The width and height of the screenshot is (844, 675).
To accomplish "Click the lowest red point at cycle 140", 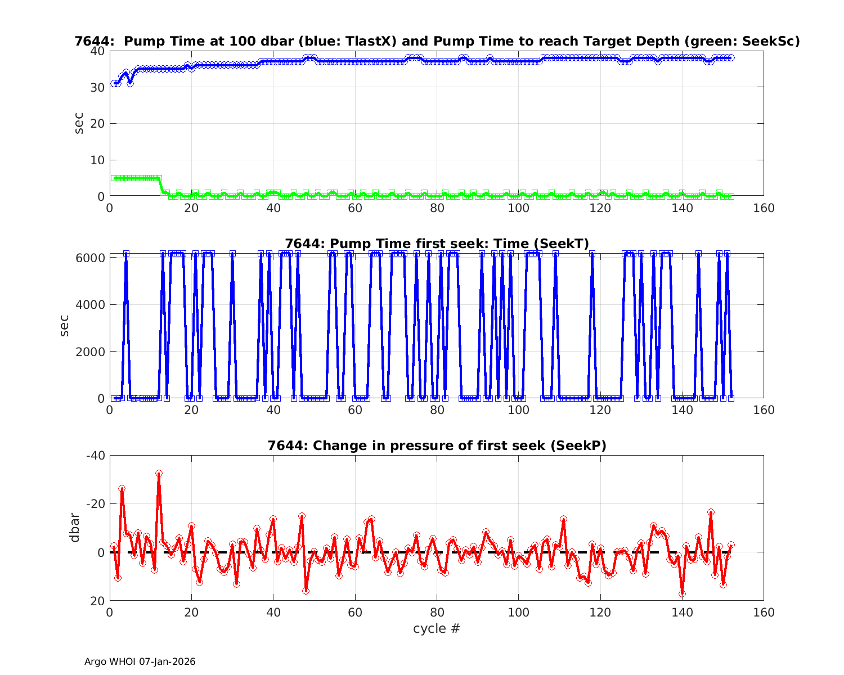I will (x=682, y=593).
